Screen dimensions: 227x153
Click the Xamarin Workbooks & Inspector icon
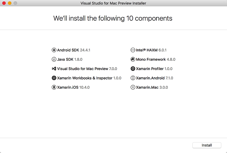(x=54, y=78)
